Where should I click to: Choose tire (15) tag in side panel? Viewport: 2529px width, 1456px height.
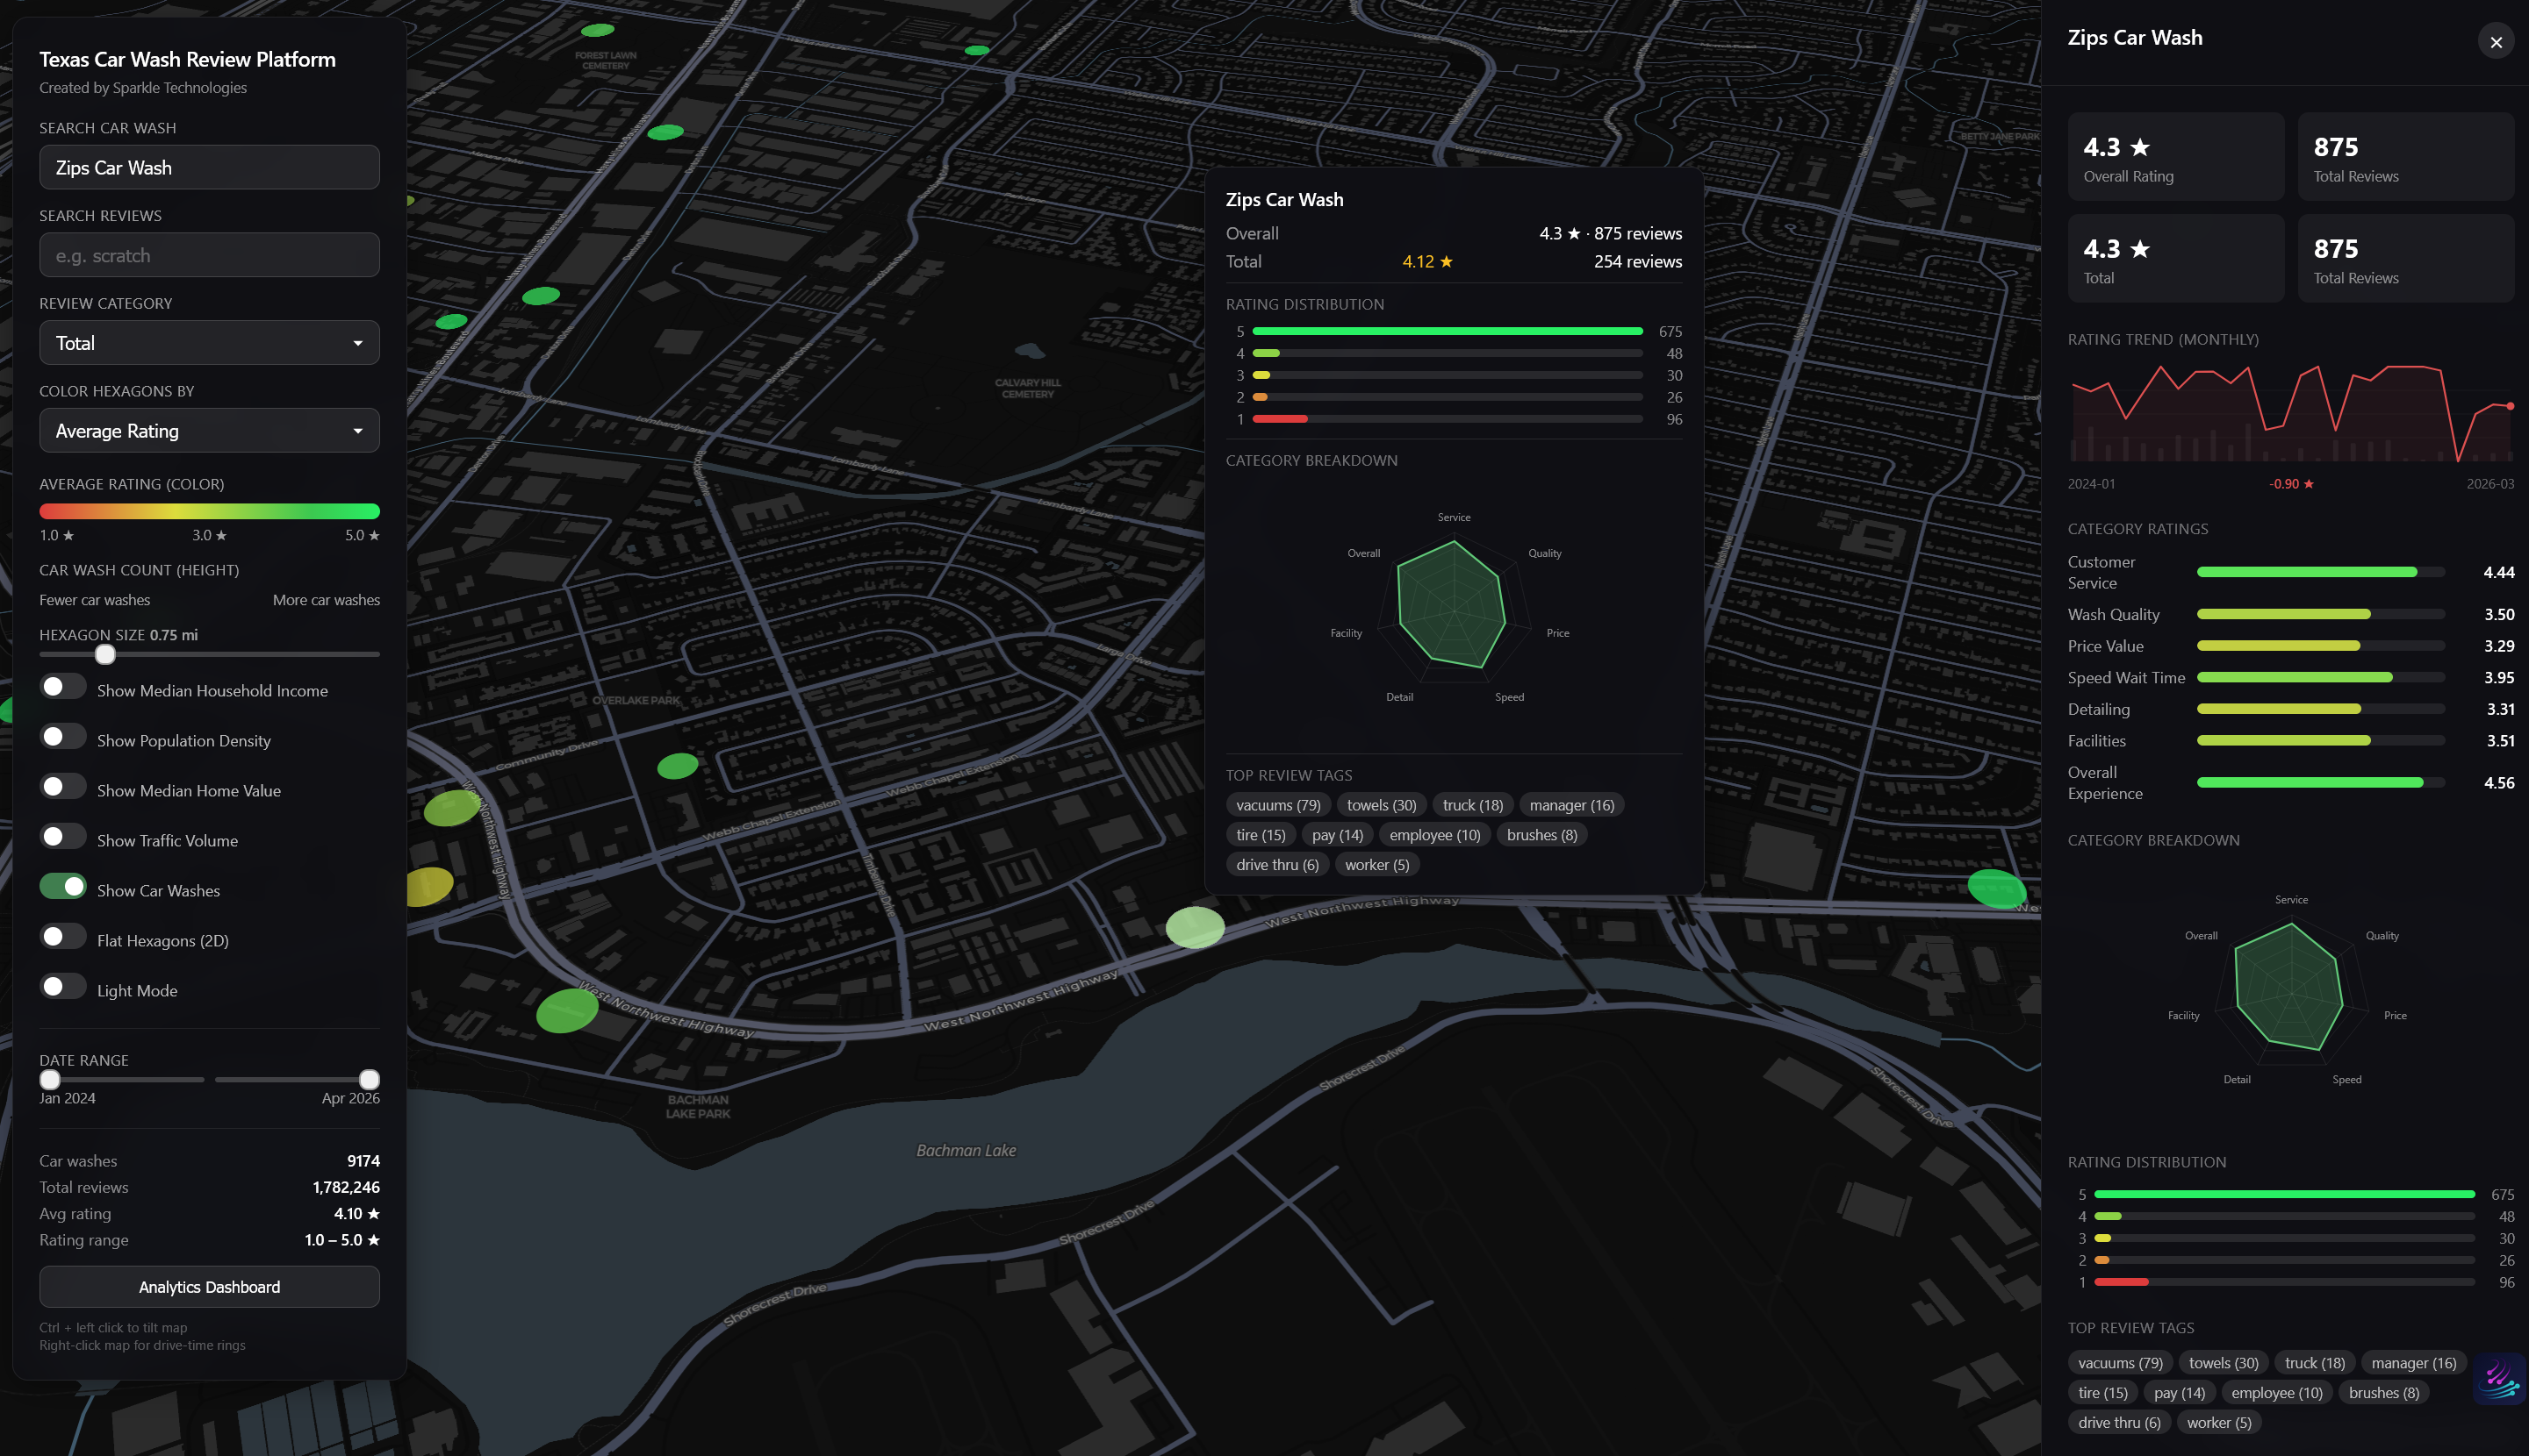2102,1393
